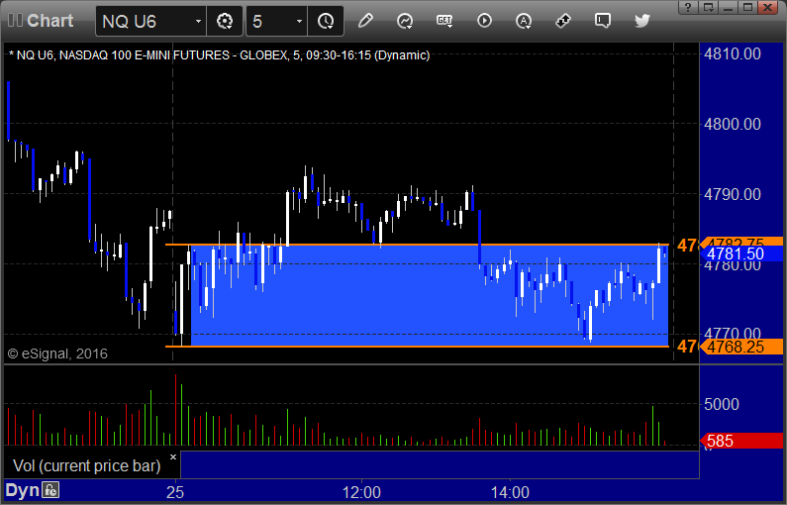Open the alerts circled A icon
Viewport: 787px width, 505px height.
tap(524, 21)
